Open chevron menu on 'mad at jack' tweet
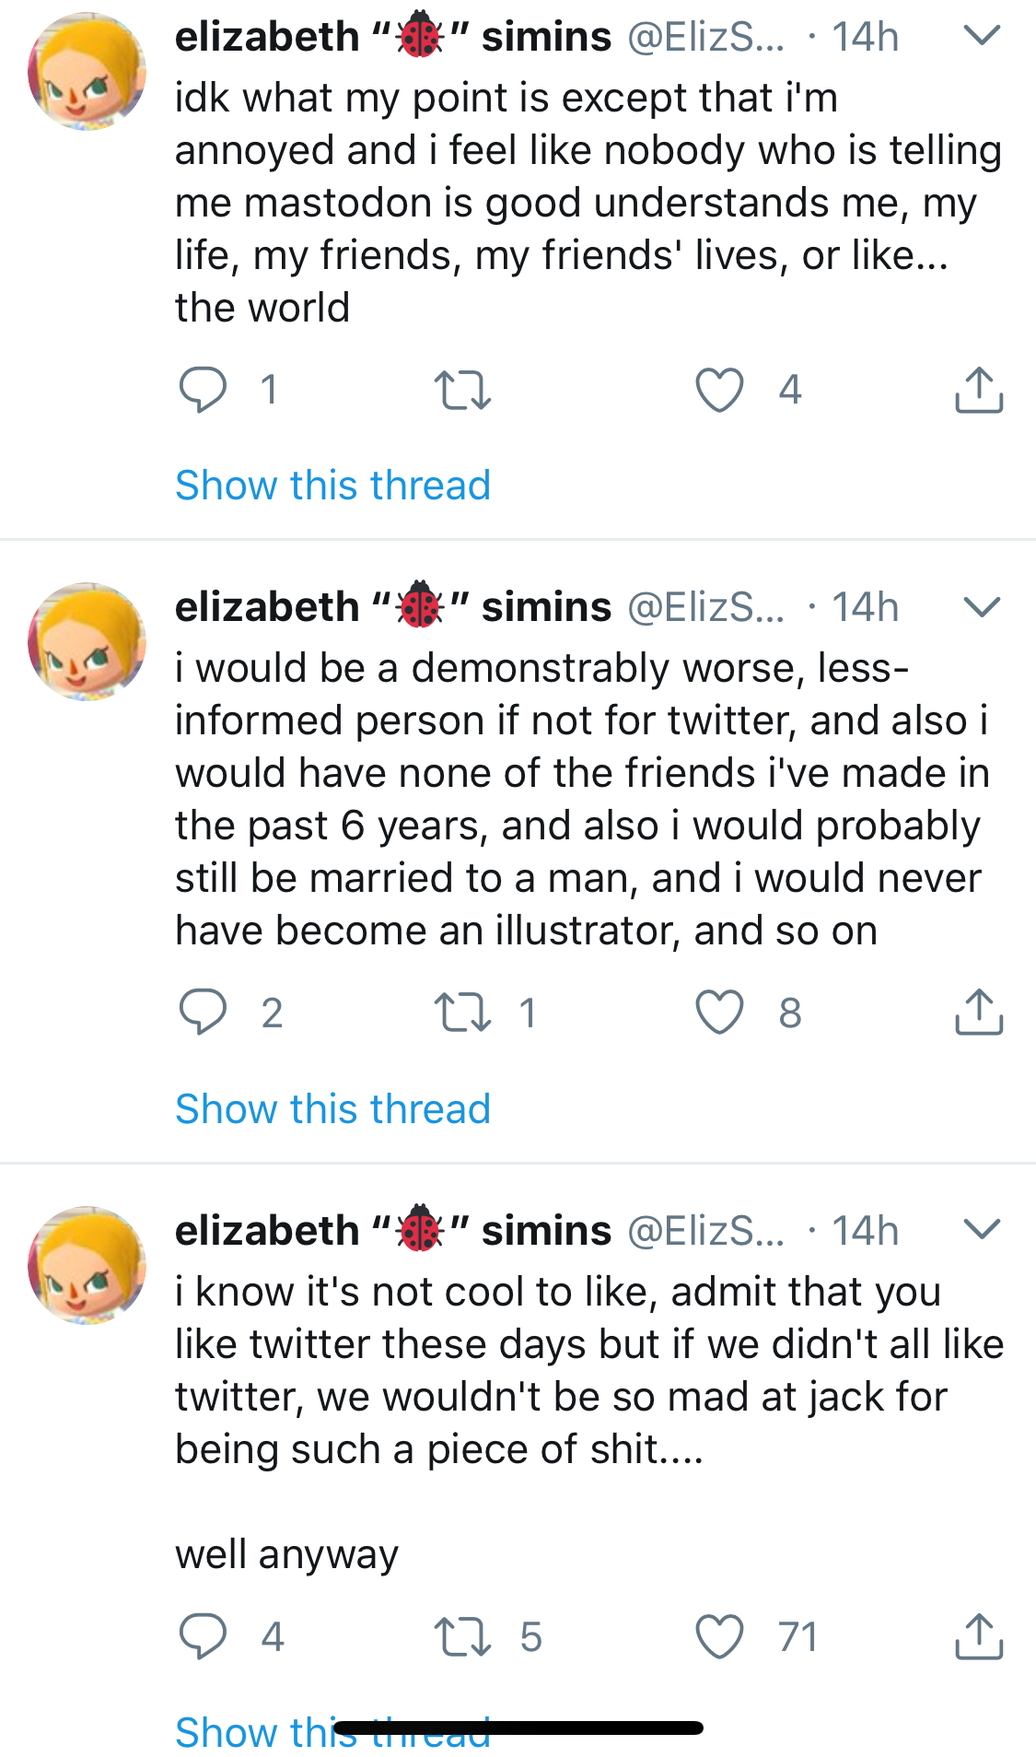This screenshot has width=1036, height=1757. coord(982,1229)
